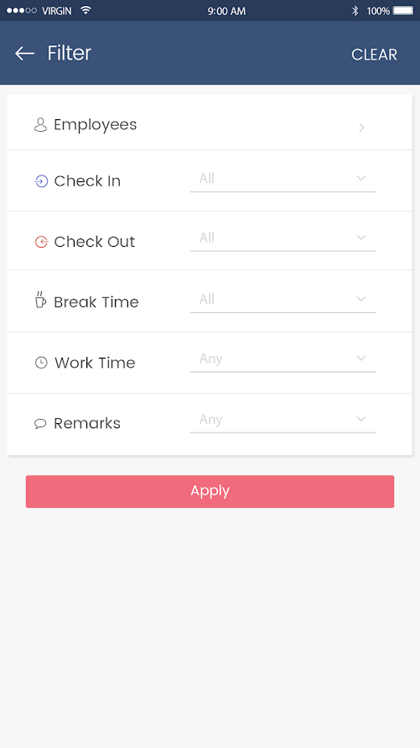Open the Check In dropdown
The height and width of the screenshot is (748, 420).
283,180
